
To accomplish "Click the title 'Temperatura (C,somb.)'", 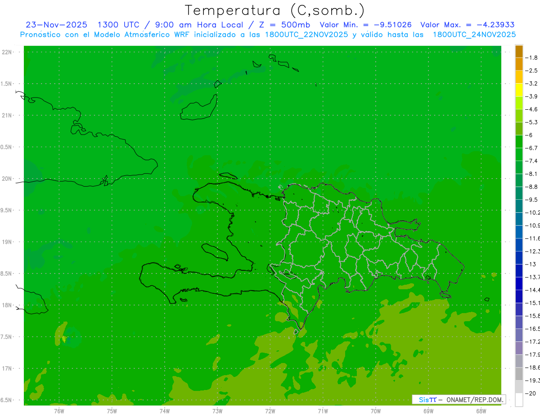I will point(275,10).
